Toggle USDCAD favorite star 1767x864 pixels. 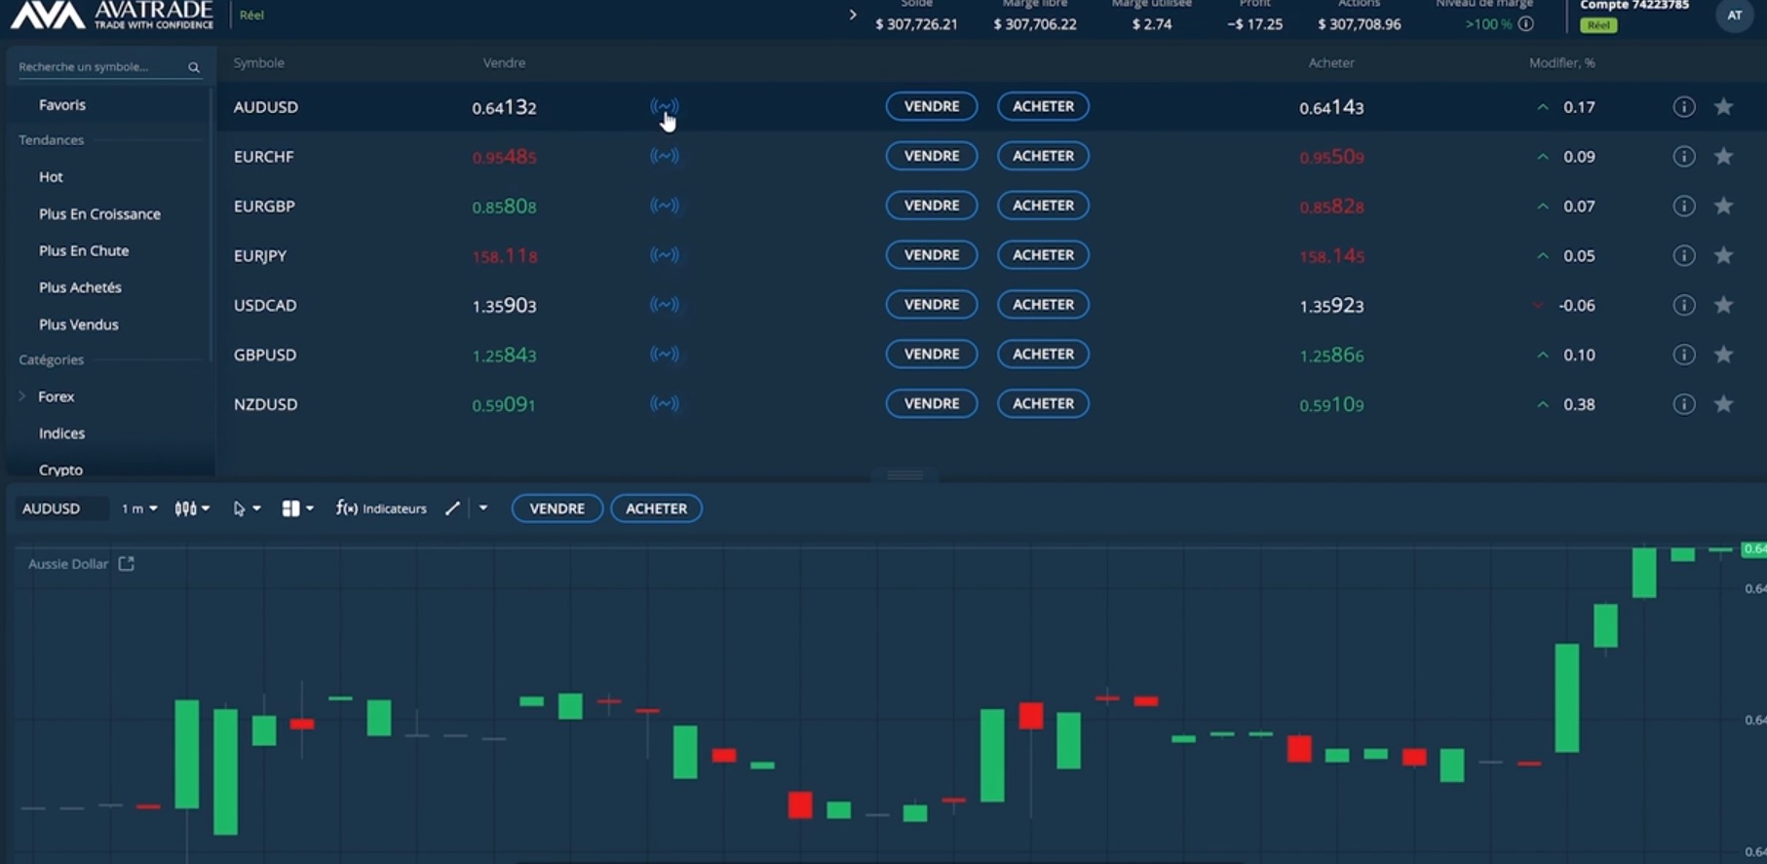(1724, 305)
